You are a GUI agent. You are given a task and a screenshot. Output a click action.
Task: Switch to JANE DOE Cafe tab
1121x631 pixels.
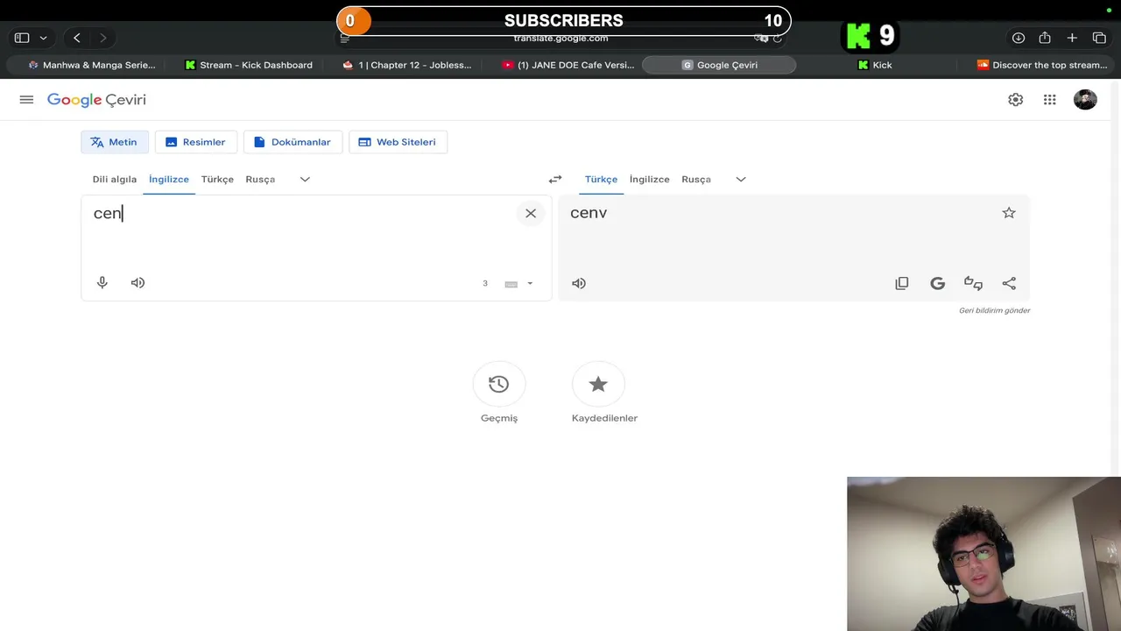(x=568, y=65)
